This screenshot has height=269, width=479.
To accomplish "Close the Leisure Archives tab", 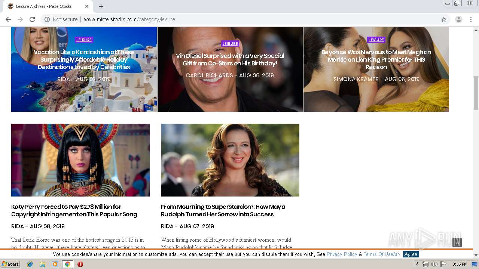I will [87, 6].
